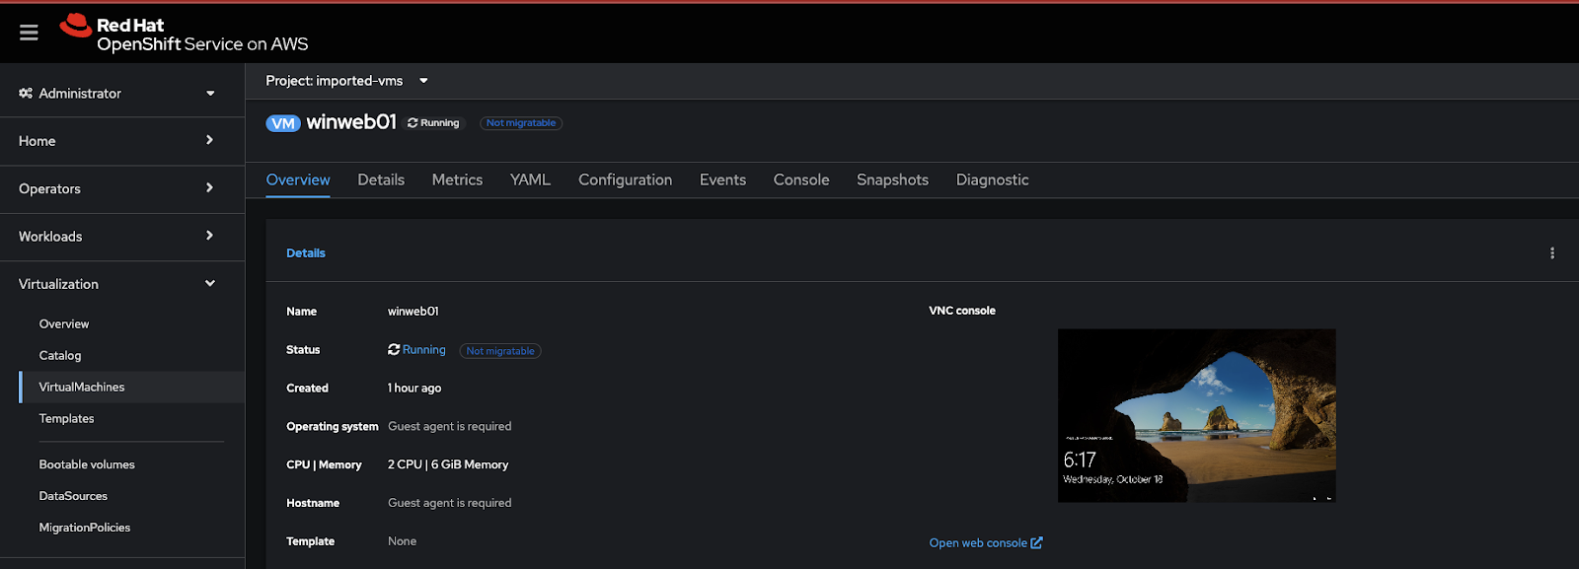Open the Details card kebab menu
Viewport: 1579px width, 569px height.
tap(1552, 253)
